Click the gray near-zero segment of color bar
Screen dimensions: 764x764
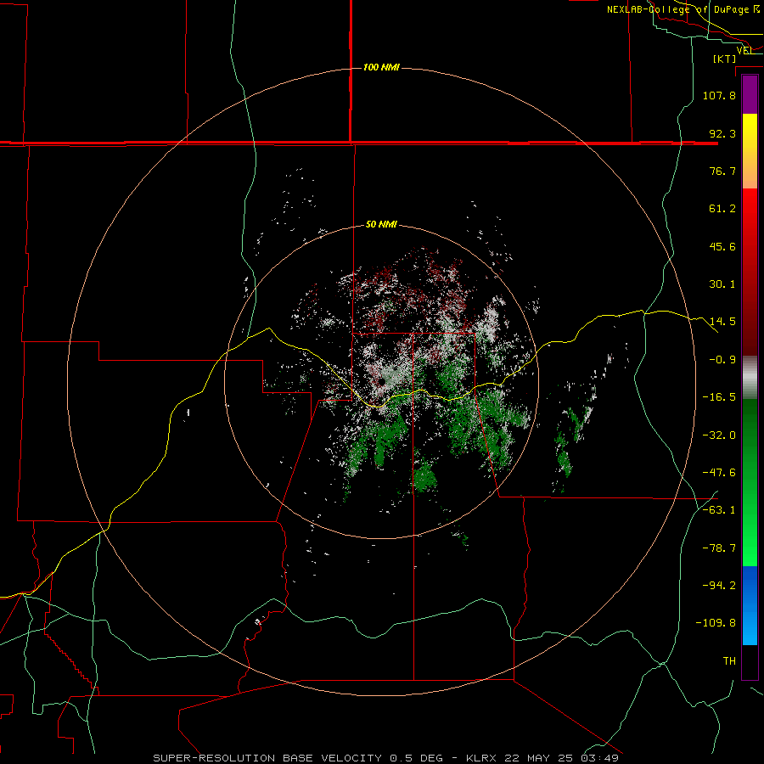click(750, 378)
